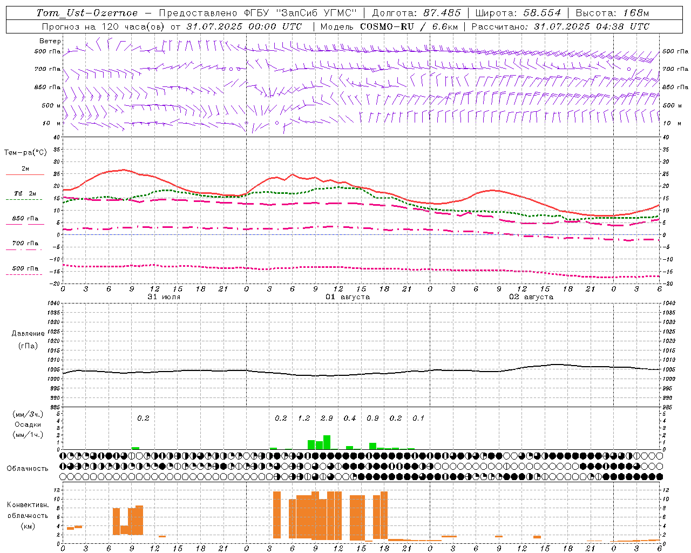The height and width of the screenshot is (553, 691).
Task: Click the 31 июля date label
Action: (164, 297)
